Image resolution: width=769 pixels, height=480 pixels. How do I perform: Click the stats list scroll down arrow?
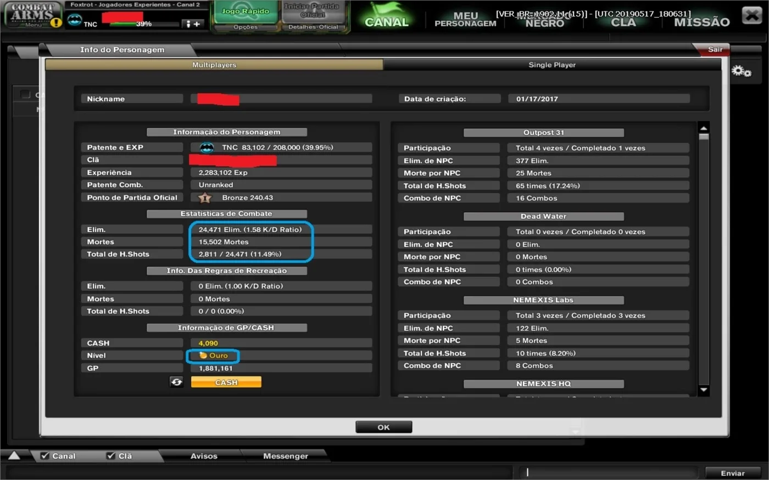coord(704,390)
